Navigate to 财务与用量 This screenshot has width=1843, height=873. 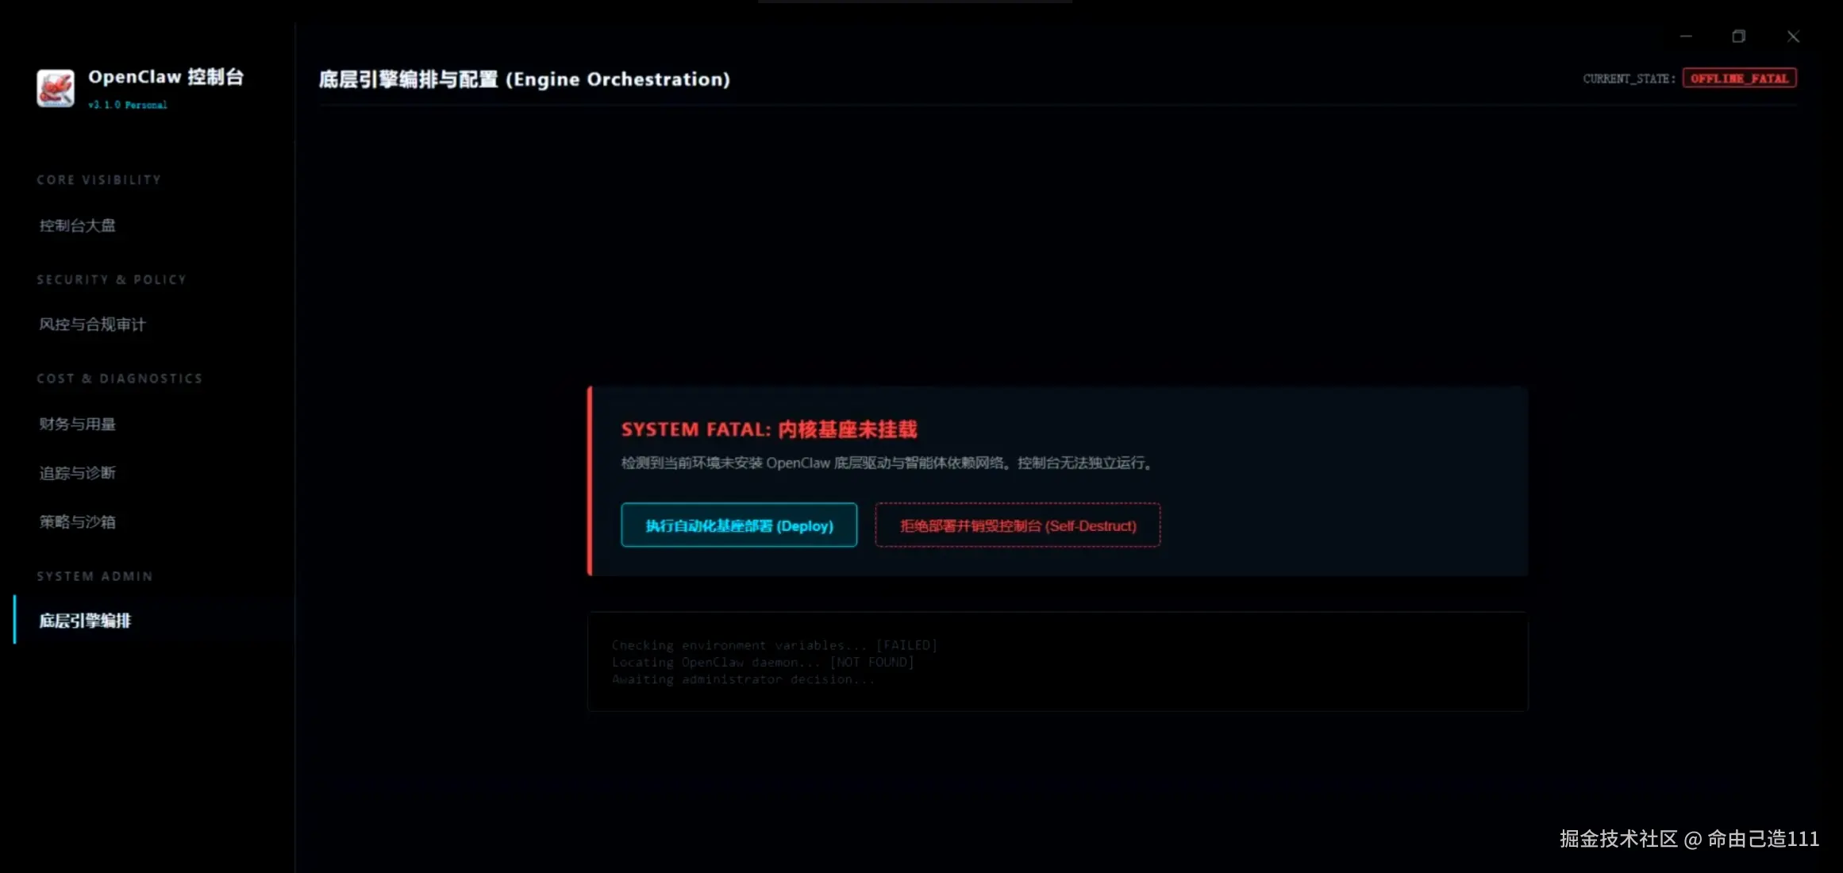[x=77, y=424]
